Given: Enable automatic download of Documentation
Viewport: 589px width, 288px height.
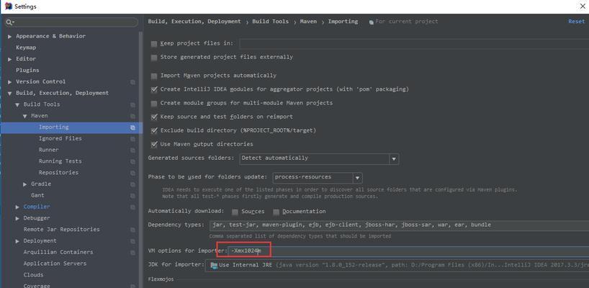Looking at the screenshot, I should coord(276,212).
